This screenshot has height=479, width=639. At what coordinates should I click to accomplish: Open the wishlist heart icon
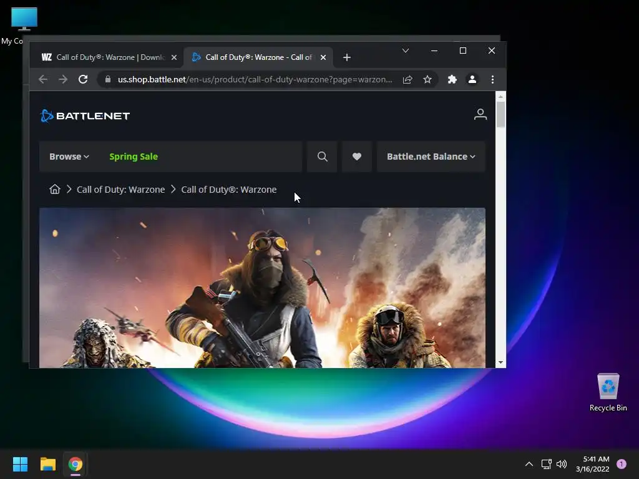[356, 157]
